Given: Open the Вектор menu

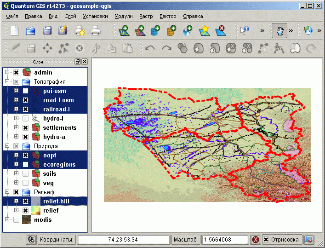Looking at the screenshot, I should pyautogui.click(x=167, y=16).
